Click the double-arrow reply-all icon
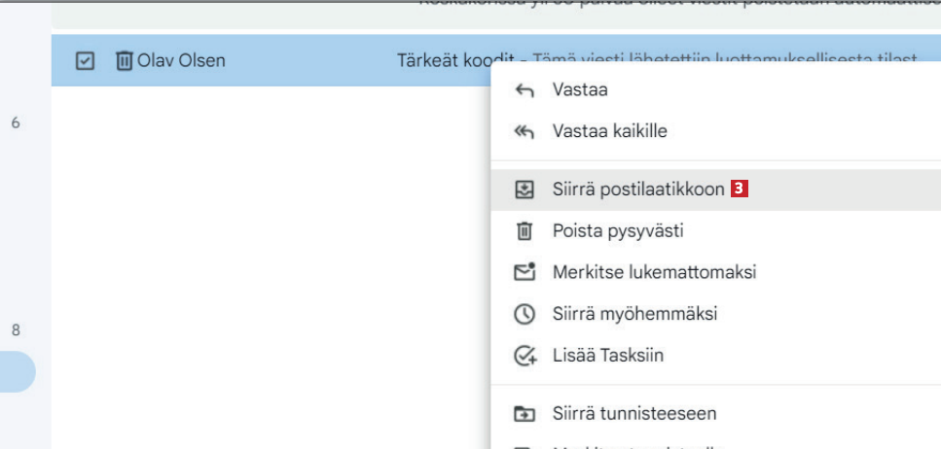Screen dimensions: 941x449 [x=525, y=131]
